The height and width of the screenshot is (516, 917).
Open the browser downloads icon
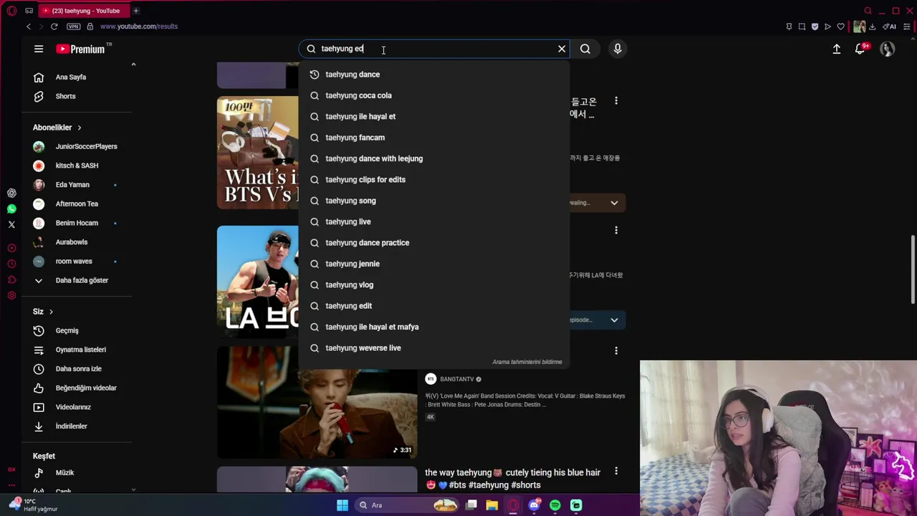[872, 27]
